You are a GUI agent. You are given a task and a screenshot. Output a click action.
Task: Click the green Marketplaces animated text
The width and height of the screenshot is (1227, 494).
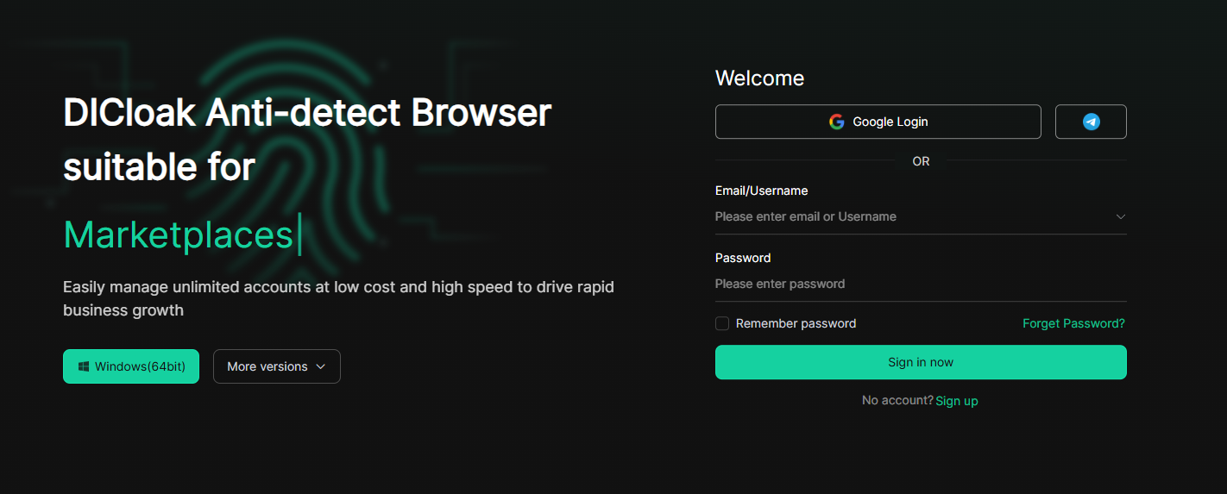pos(179,234)
